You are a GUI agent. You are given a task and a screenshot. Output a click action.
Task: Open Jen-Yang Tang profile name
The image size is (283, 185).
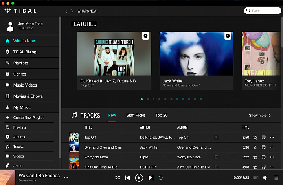click(30, 24)
